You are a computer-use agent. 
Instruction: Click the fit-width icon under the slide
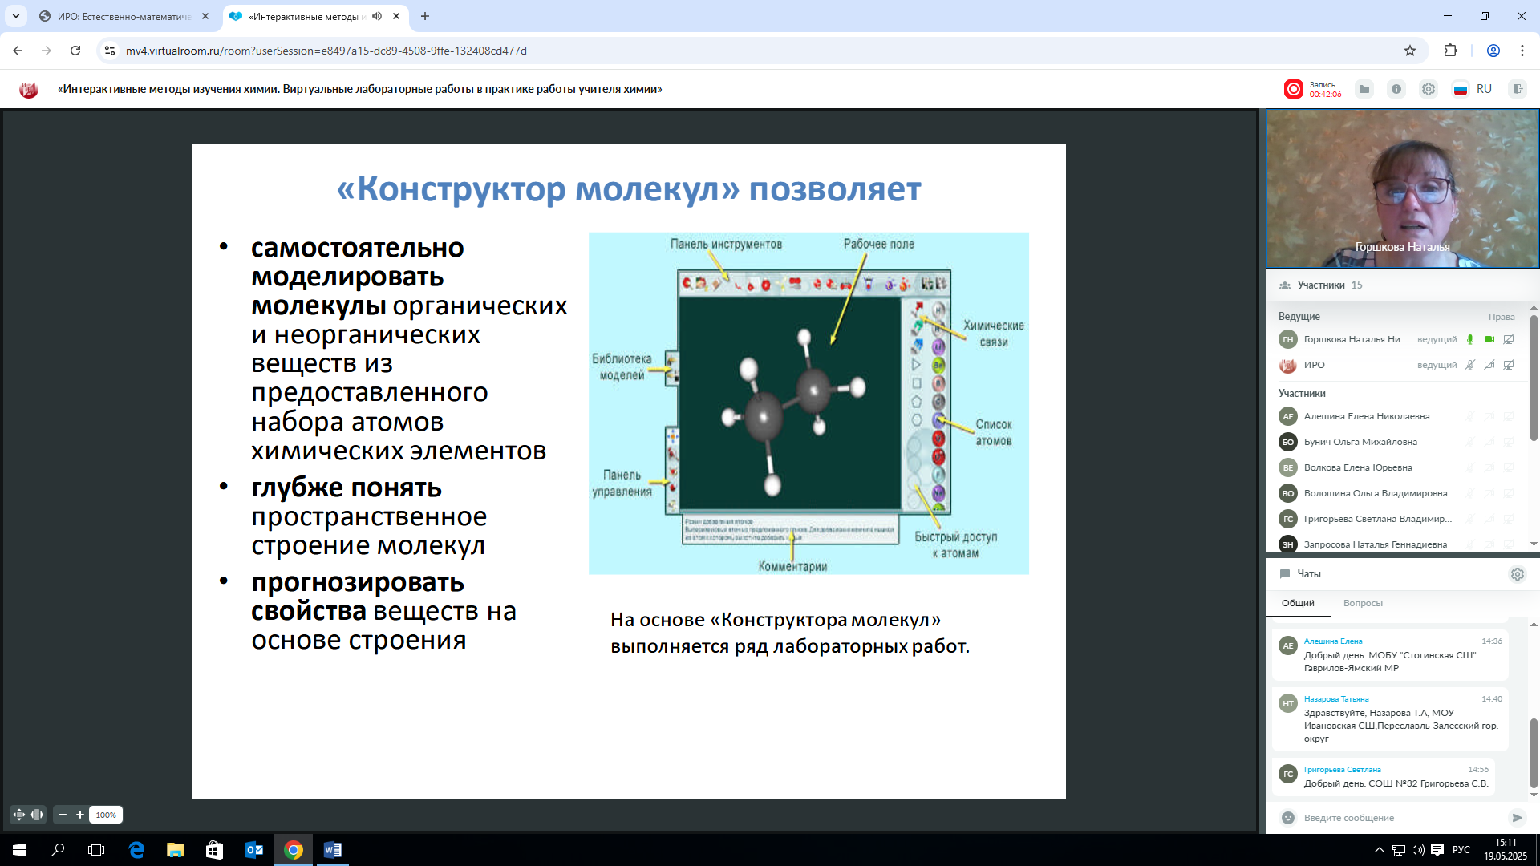37,815
